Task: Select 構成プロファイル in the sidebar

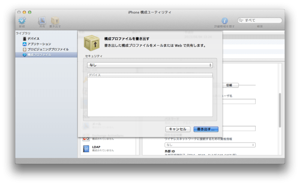Action: coord(46,55)
